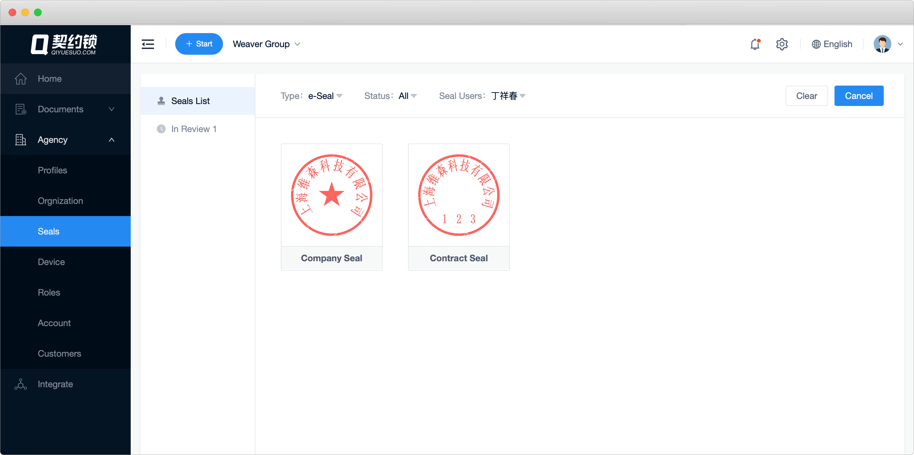Open the Seal Users filter dropdown
This screenshot has width=914, height=455.
(508, 96)
